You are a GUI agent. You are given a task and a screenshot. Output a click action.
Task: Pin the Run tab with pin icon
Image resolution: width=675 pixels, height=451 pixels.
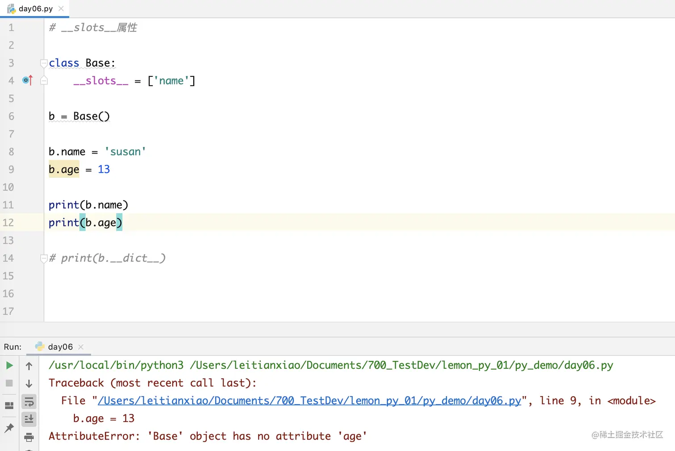click(9, 428)
